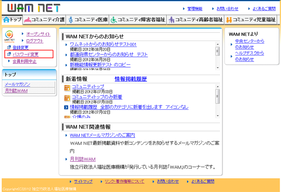Click NEW icon beside コミュニティトップのみ新着
The width and height of the screenshot is (281, 192).
67,98
